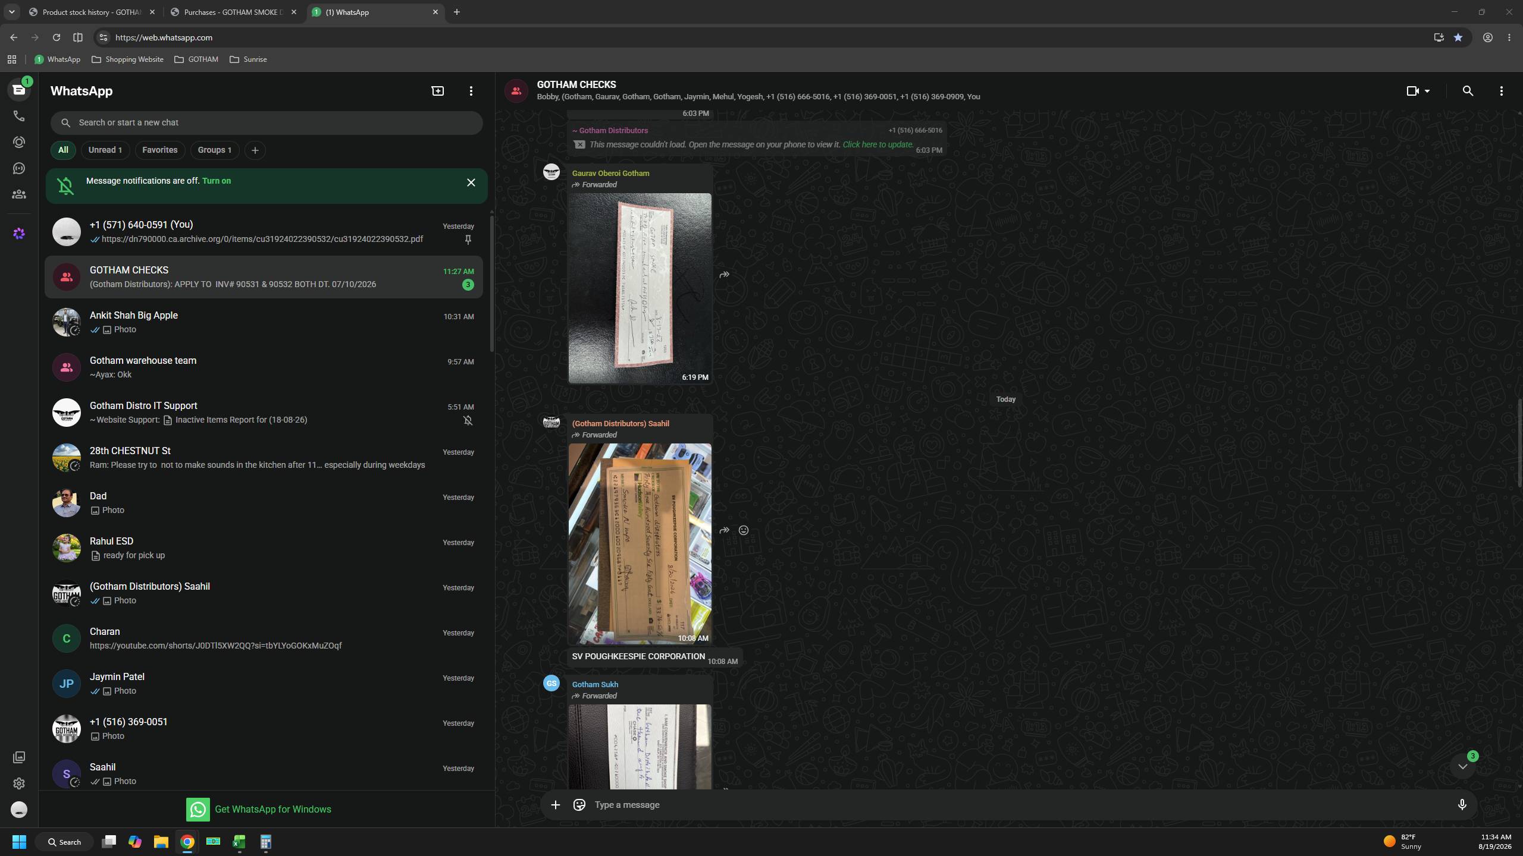Record a voice message with microphone

(1462, 805)
